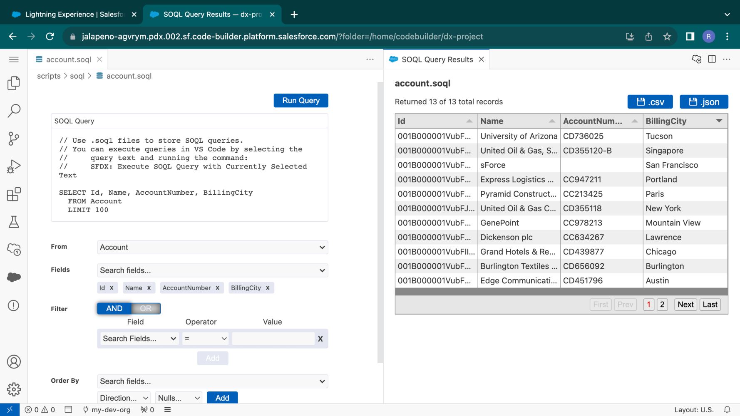Open the Extensions view
The height and width of the screenshot is (416, 740).
click(14, 194)
